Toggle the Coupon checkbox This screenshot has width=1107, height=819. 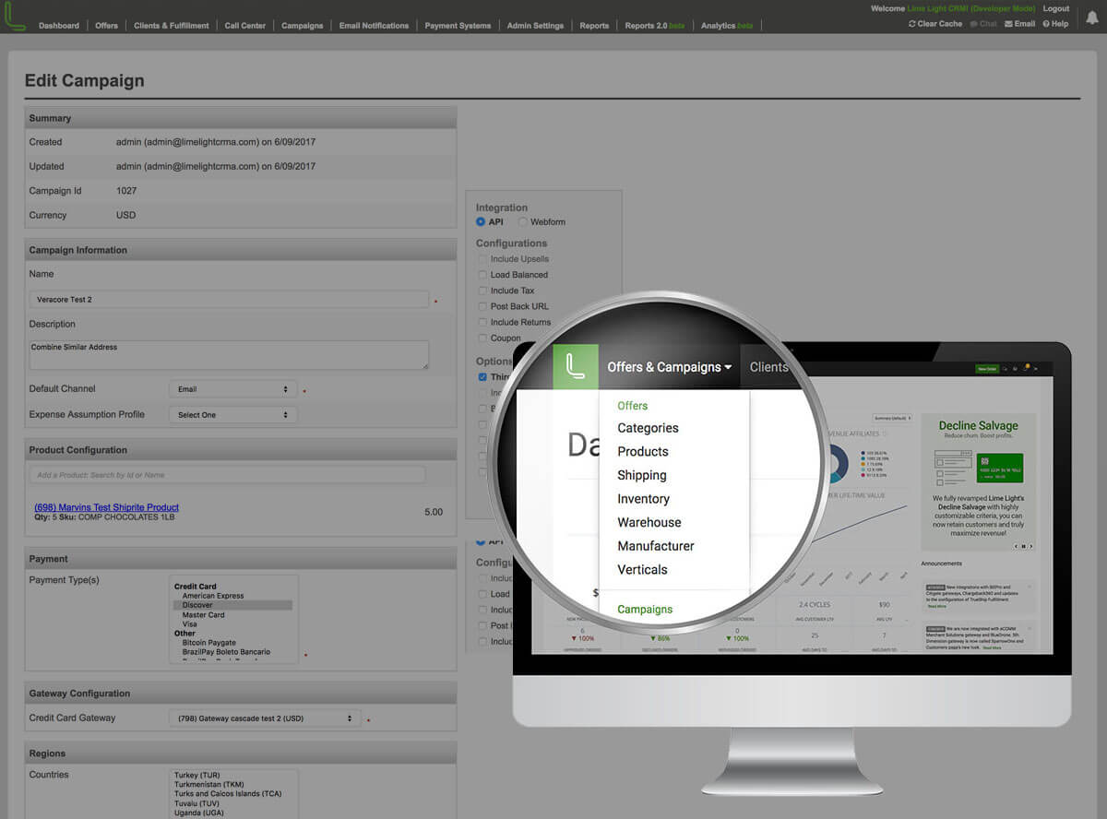coord(482,338)
